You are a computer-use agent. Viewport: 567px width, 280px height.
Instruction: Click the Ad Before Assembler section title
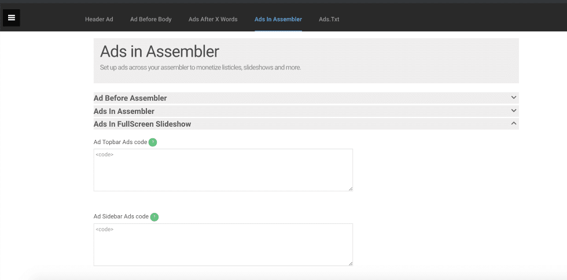pyautogui.click(x=130, y=98)
